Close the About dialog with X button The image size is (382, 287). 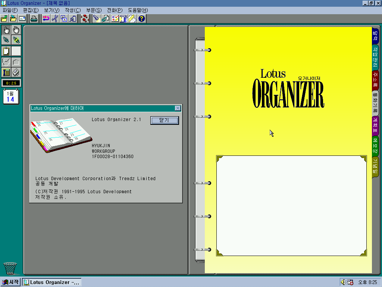pyautogui.click(x=178, y=108)
